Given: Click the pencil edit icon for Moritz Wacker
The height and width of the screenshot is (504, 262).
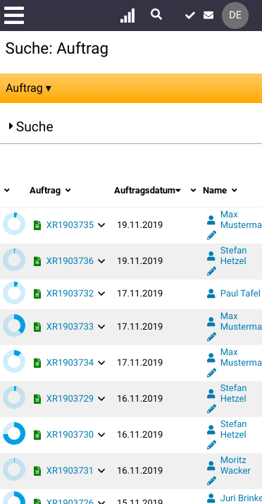Looking at the screenshot, I should click(x=211, y=481).
